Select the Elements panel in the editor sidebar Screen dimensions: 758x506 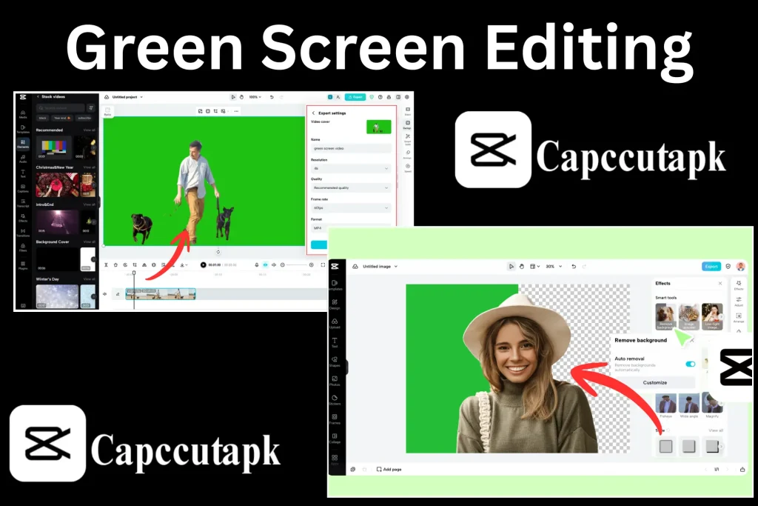pos(22,142)
